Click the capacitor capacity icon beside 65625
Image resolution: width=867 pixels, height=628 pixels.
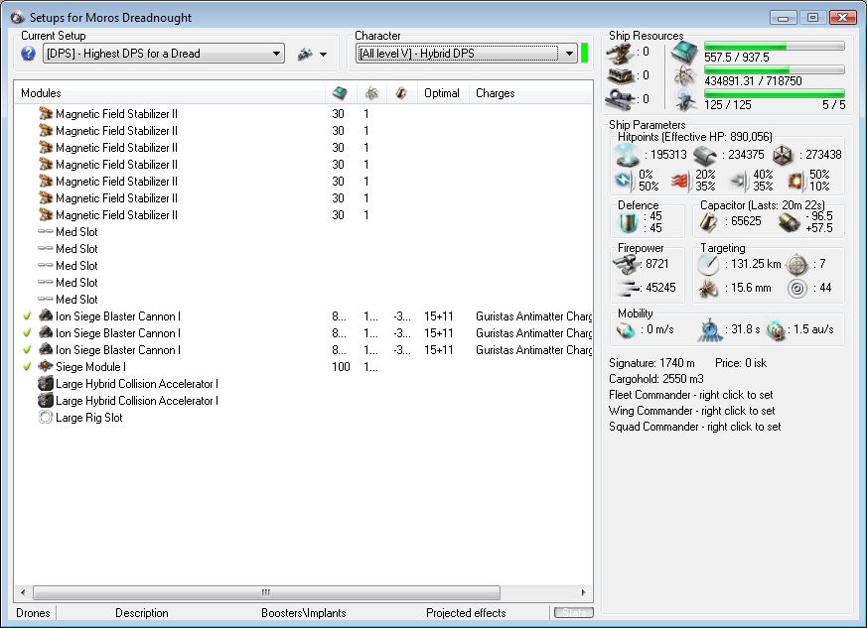[709, 222]
